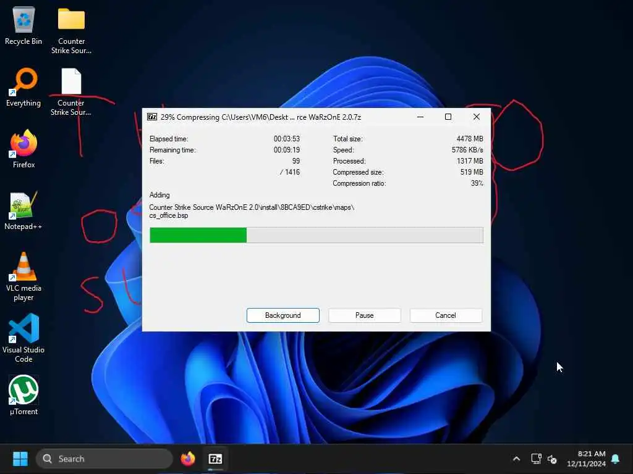Viewport: 633px width, 474px height.
Task: Open the muted volume tray icon
Action: point(552,459)
